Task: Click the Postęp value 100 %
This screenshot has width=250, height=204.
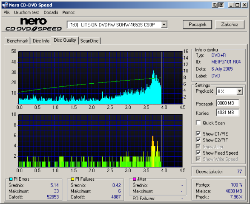Action: [x=237, y=185]
